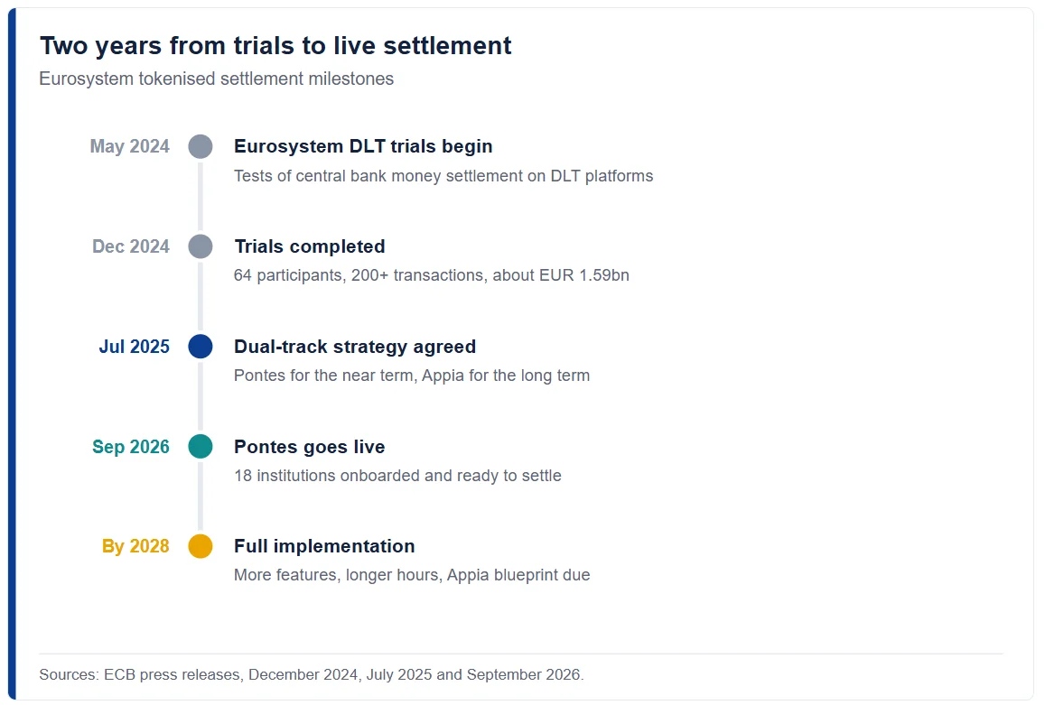Select the Trials completed heading

[x=309, y=246]
